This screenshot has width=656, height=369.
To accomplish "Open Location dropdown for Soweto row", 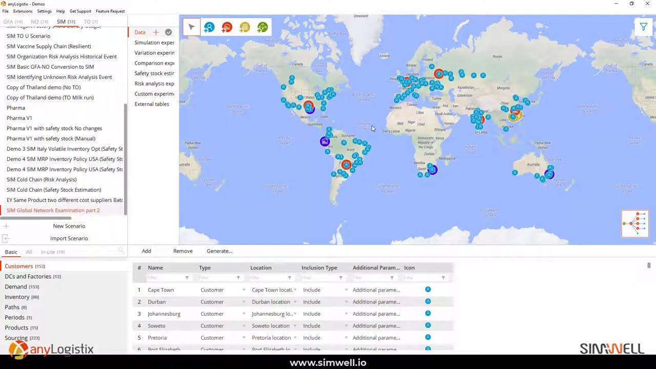I will point(295,326).
